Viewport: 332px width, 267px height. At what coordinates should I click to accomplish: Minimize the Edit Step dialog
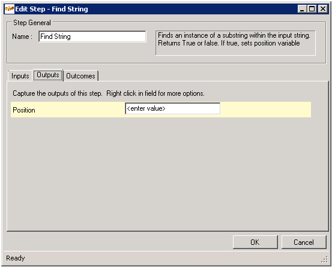click(302, 9)
